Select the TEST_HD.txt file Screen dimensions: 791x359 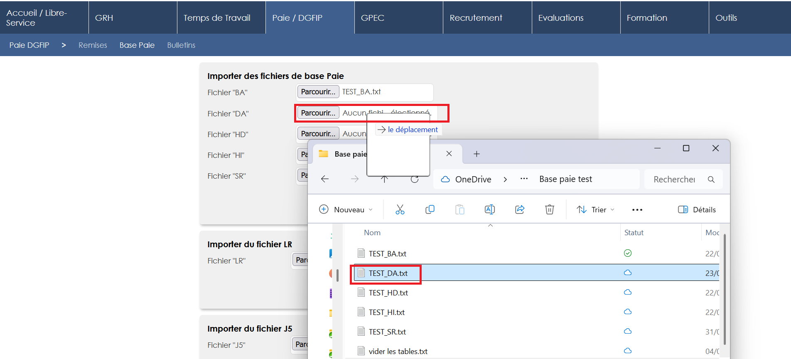pyautogui.click(x=388, y=293)
